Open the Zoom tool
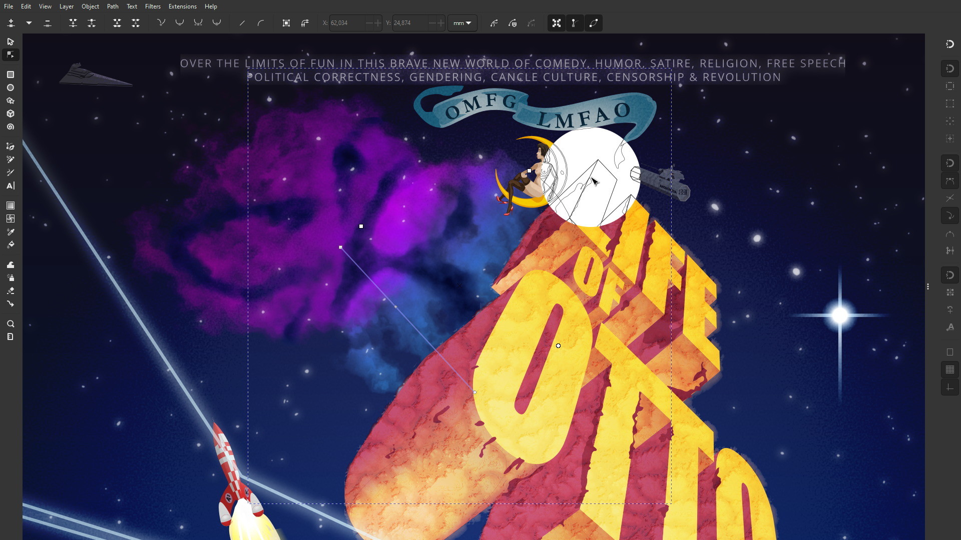 click(11, 324)
